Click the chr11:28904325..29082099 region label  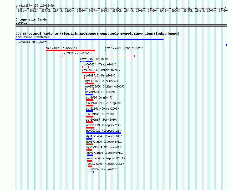click(x=35, y=6)
